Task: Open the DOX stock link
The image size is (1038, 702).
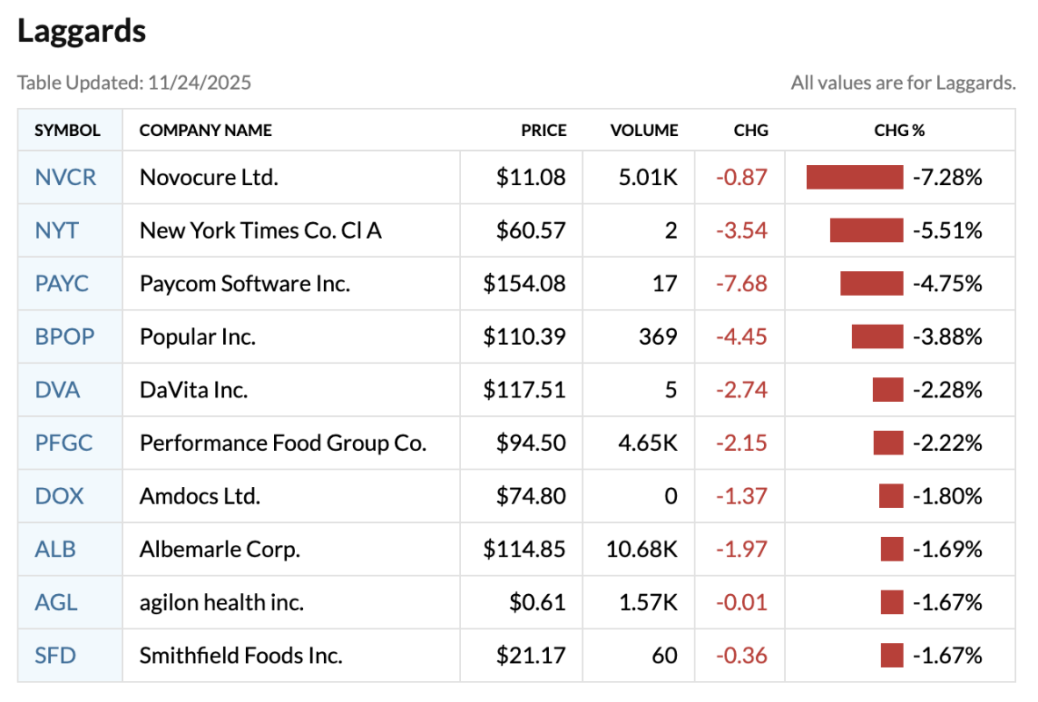Action: 59,496
